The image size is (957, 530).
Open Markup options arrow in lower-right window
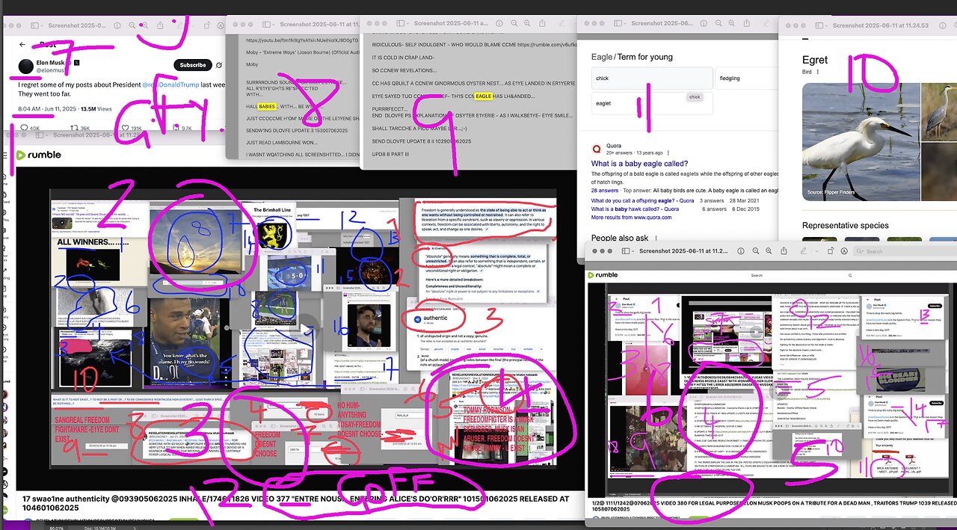click(817, 251)
